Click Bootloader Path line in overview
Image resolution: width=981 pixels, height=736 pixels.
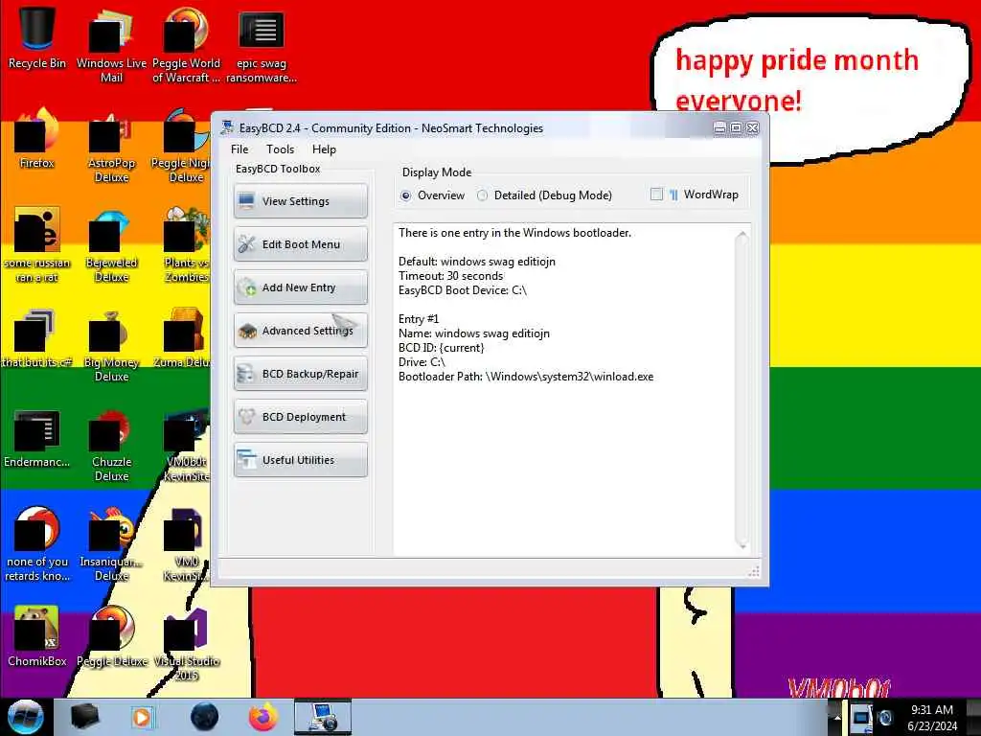[526, 377]
